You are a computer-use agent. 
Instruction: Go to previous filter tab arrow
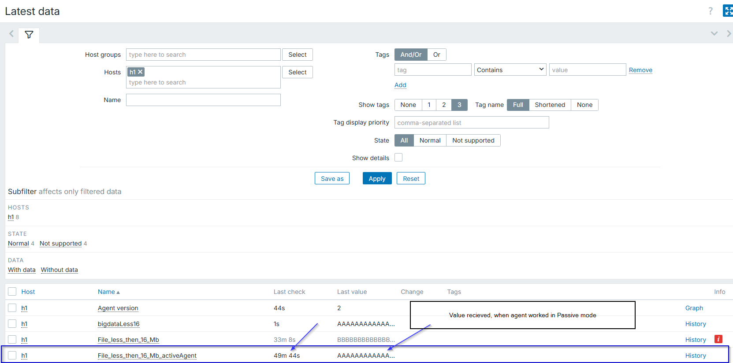[x=11, y=33]
